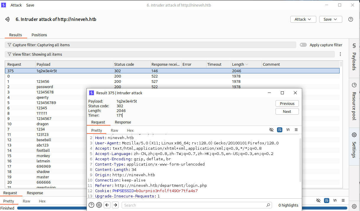This screenshot has width=360, height=211.
Task: Click the Burp Suite logo in the main title bar
Action: pos(4,5)
